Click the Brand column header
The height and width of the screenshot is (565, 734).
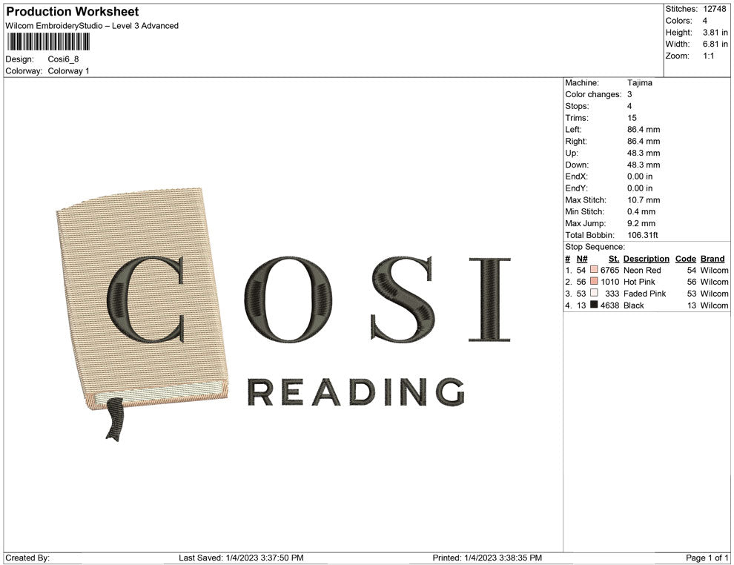click(712, 258)
